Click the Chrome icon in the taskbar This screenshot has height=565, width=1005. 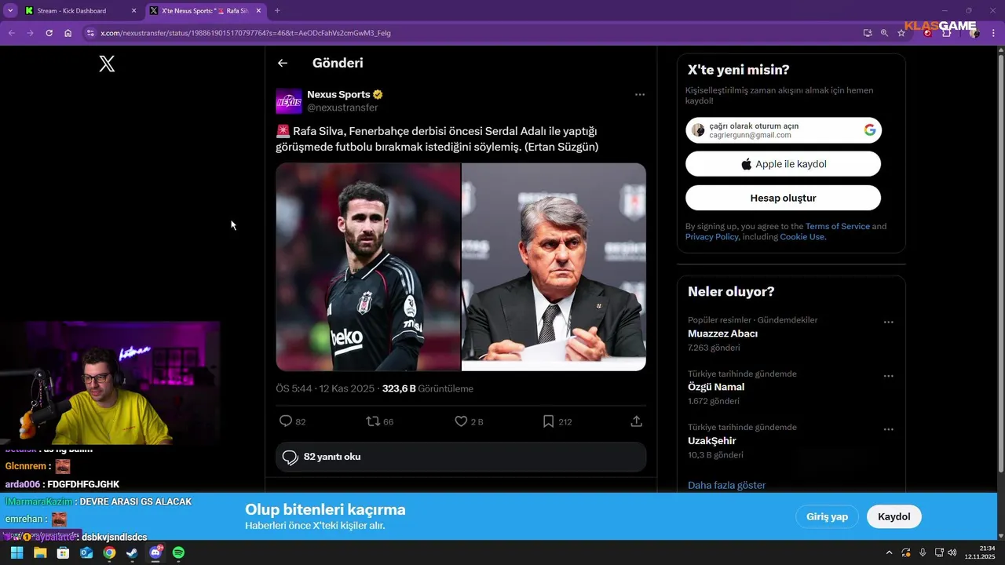coord(109,552)
